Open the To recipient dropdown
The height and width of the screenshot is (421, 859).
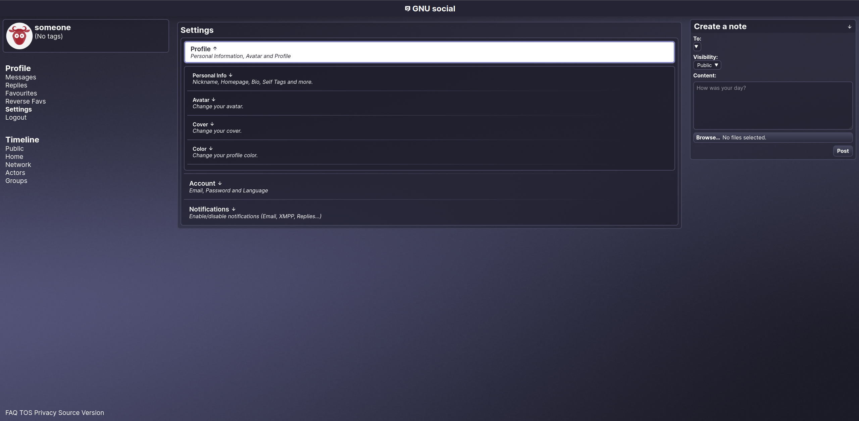tap(697, 47)
